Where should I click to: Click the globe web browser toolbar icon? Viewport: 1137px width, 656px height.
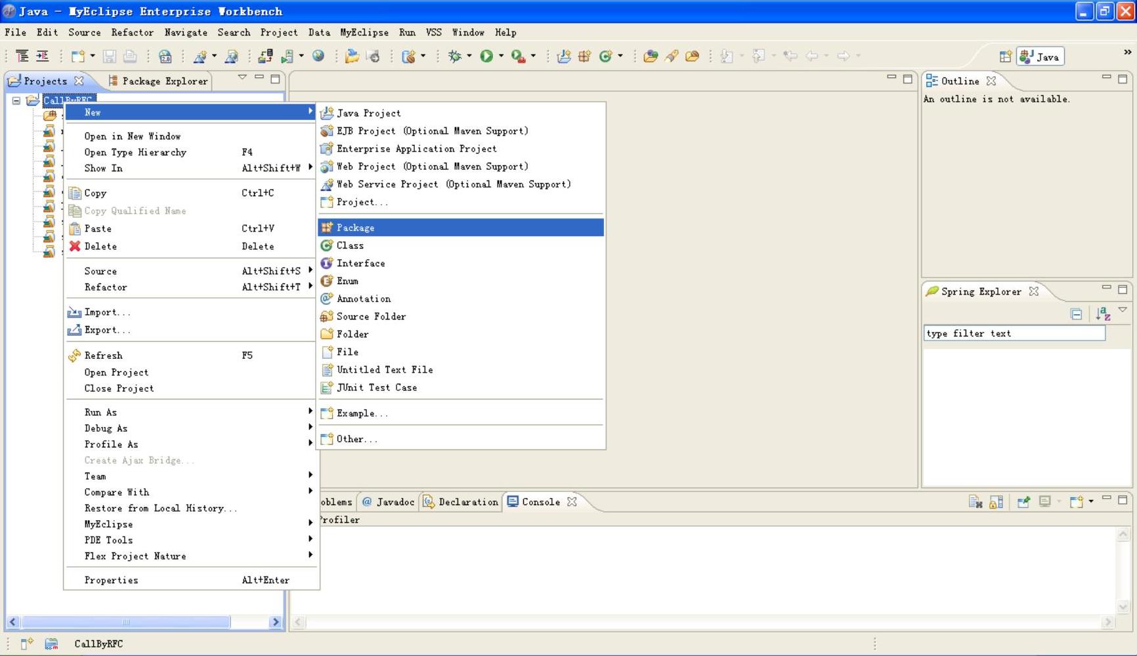[x=318, y=56]
